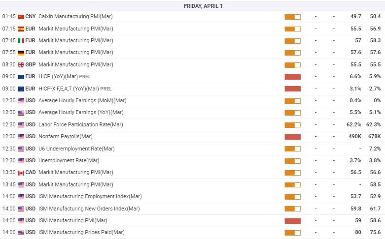Screen dimensions: 385x239
Task: Open Nonfarm Payrolls(Mar) event details
Action: 66,136
